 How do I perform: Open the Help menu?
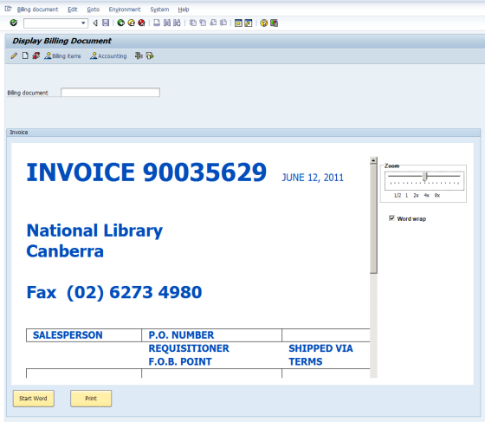[x=184, y=10]
